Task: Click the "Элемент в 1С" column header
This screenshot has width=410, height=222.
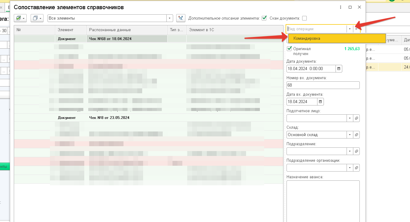Action: 235,30
